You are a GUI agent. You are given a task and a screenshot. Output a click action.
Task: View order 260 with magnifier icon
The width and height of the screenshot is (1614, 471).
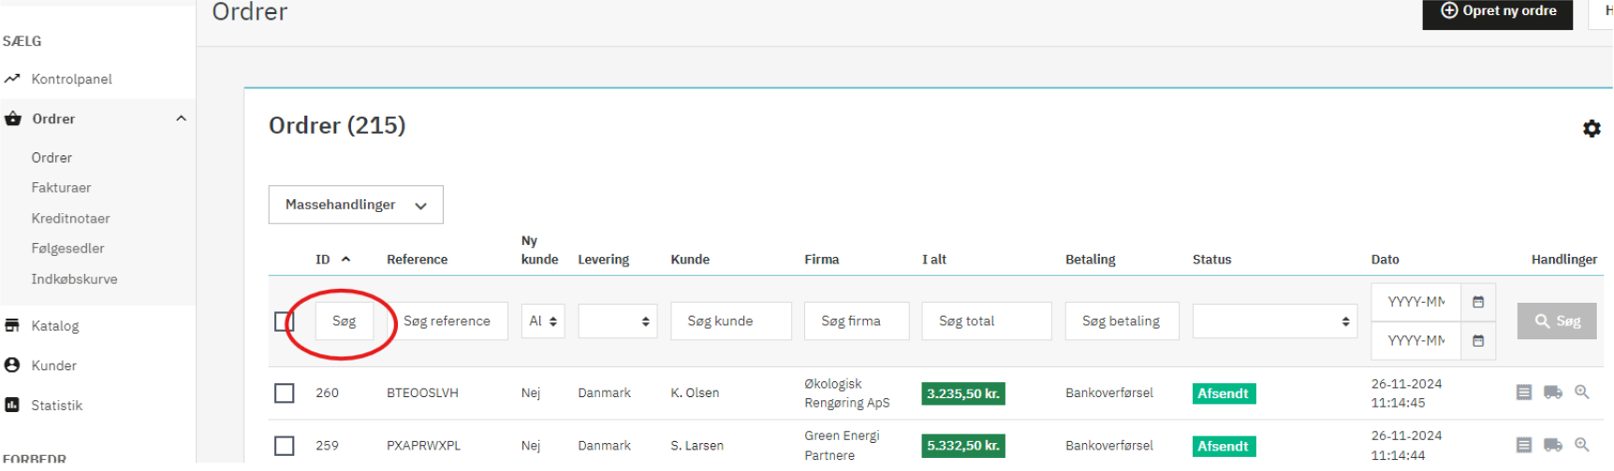pyautogui.click(x=1581, y=392)
